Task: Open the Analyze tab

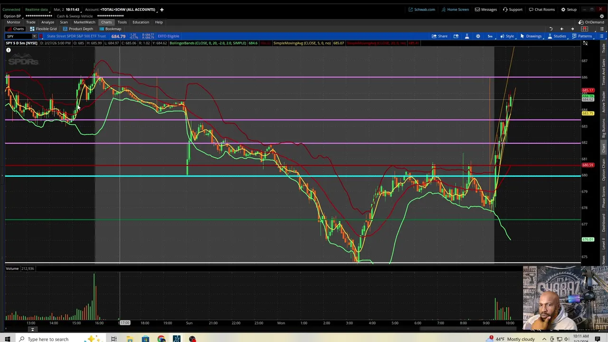Action: point(47,22)
